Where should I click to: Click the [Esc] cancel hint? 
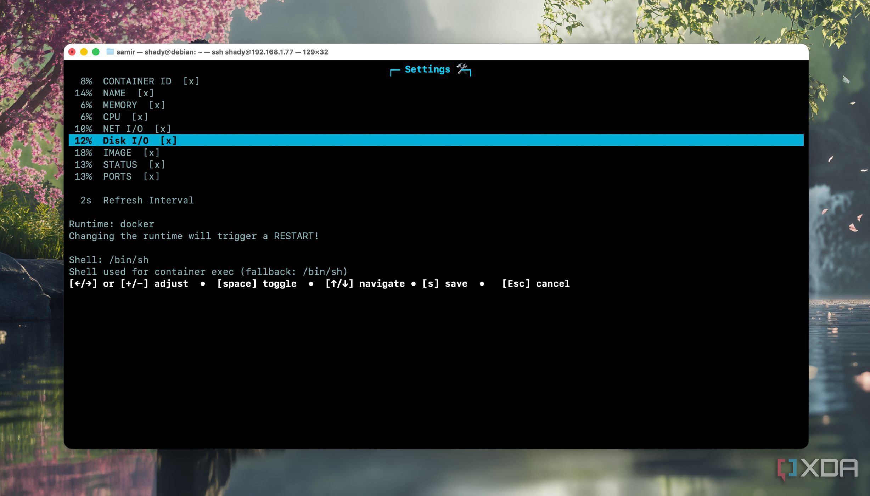point(536,284)
